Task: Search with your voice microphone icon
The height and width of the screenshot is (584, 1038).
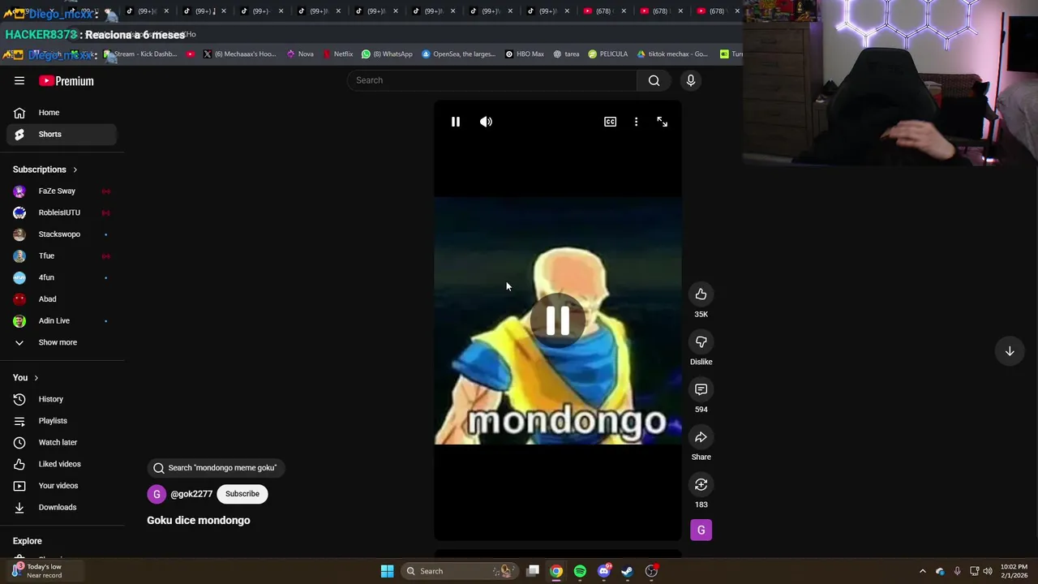Action: click(x=691, y=80)
